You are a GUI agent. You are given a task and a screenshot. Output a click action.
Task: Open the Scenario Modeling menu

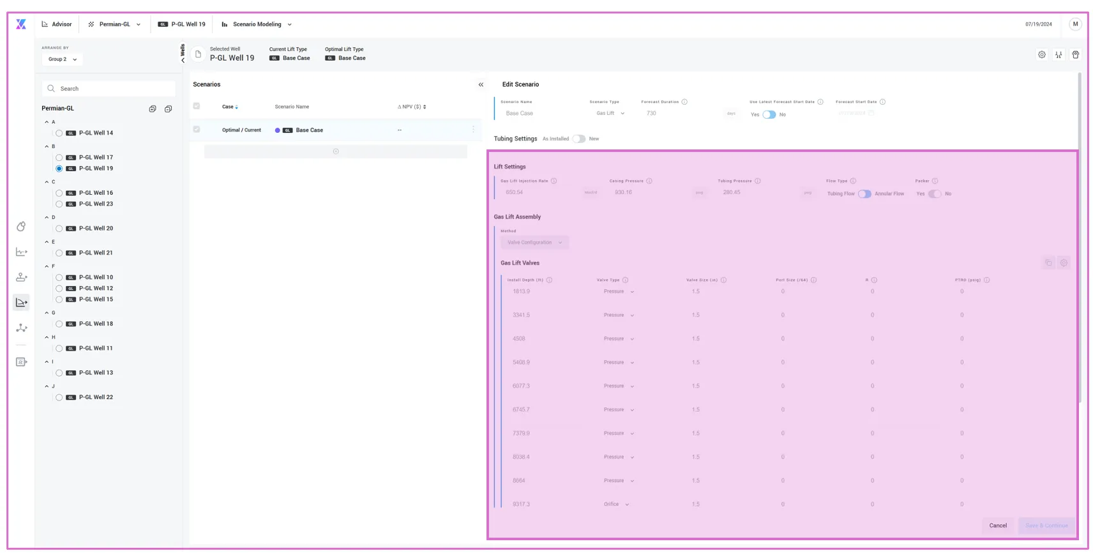click(x=257, y=24)
